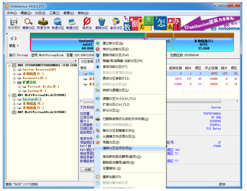Click orange icon beside 克隆分区(P)

tap(98, 142)
